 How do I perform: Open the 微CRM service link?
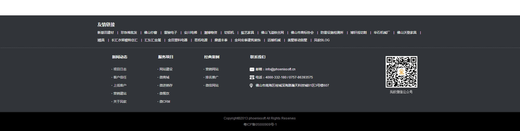(x=165, y=102)
